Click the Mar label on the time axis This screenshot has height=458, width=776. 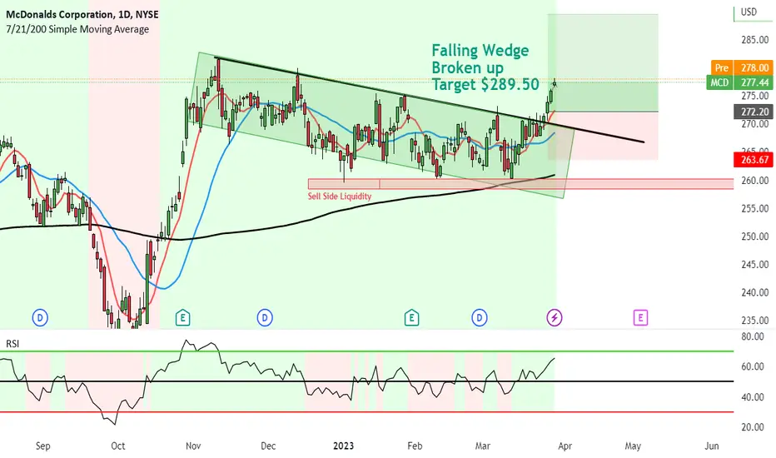pos(483,446)
